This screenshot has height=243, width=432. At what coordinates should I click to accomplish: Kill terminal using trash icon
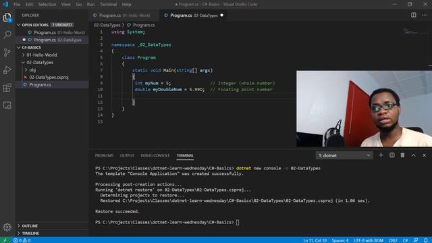coord(402,155)
